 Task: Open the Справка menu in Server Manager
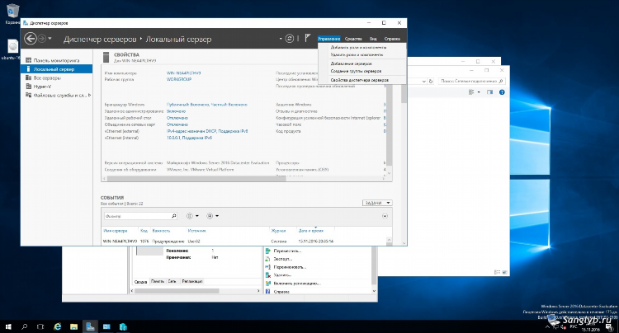point(392,39)
